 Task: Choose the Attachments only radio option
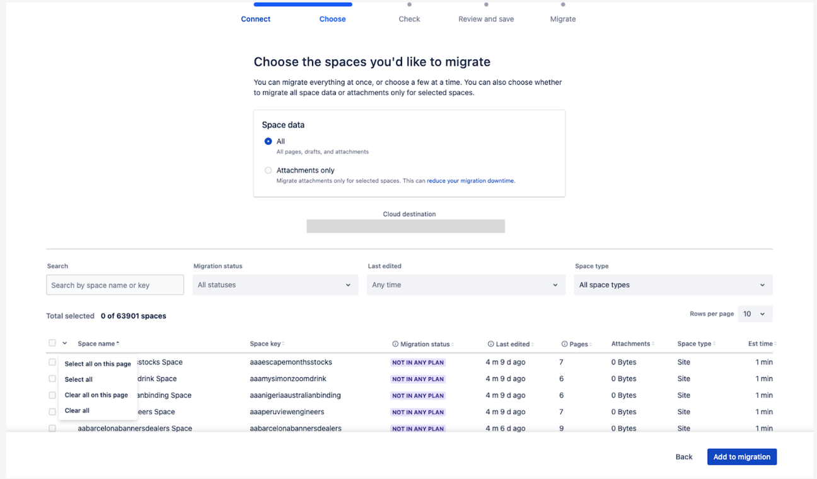click(x=268, y=170)
